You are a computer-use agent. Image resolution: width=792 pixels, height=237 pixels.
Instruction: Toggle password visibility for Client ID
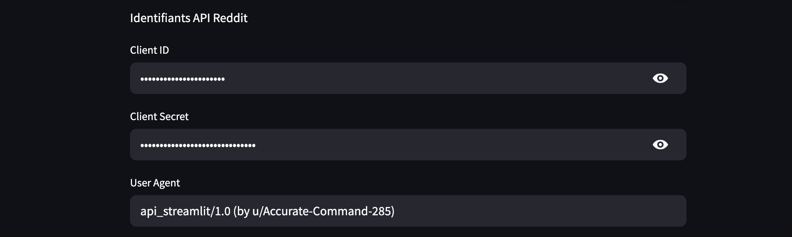point(660,78)
